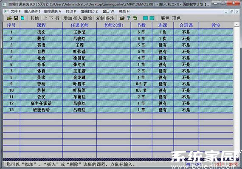Click the new document icon

tap(23, 18)
